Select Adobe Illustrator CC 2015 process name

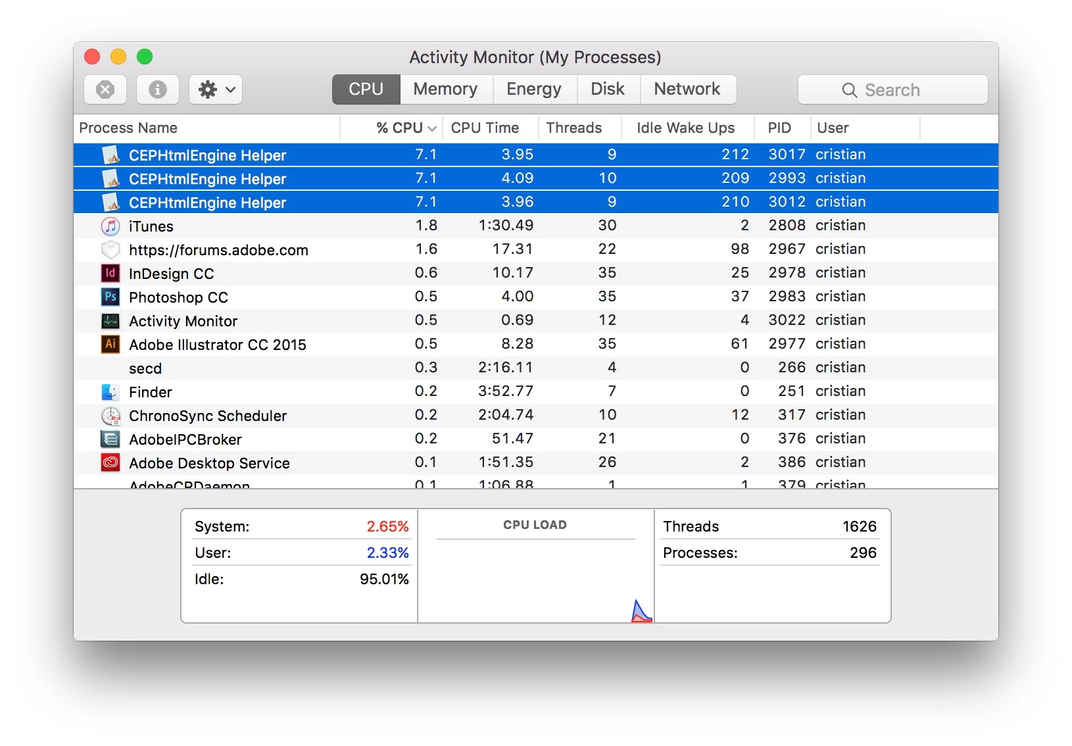(218, 345)
